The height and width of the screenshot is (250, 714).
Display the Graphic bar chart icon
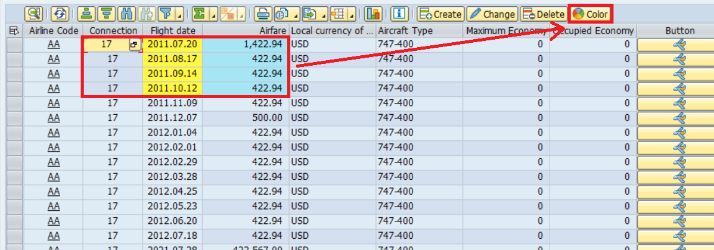point(373,14)
